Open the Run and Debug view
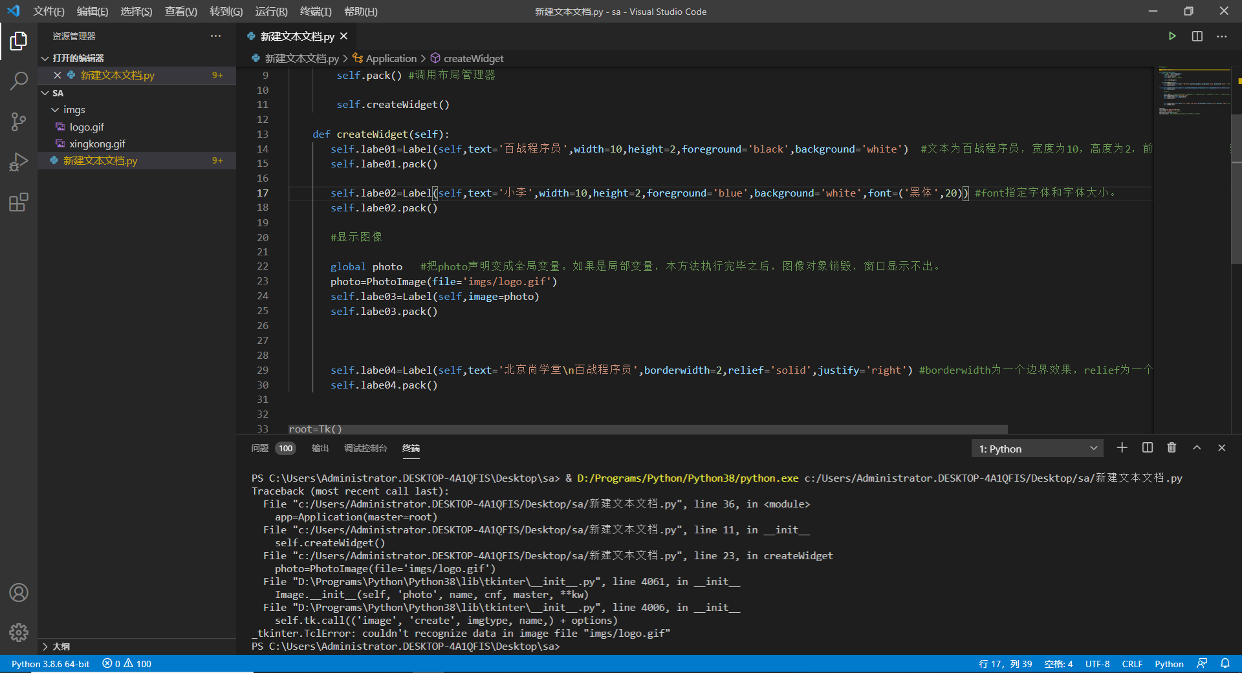This screenshot has width=1242, height=673. click(x=19, y=162)
